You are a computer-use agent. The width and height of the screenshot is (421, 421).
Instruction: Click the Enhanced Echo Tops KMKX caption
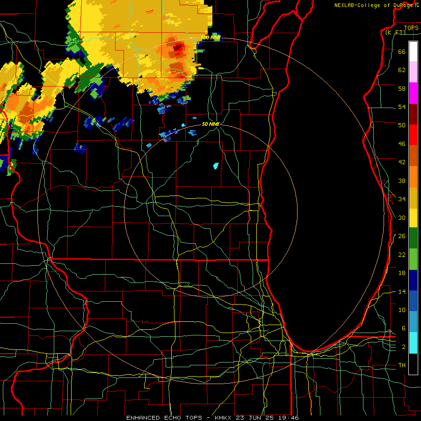[212, 418]
